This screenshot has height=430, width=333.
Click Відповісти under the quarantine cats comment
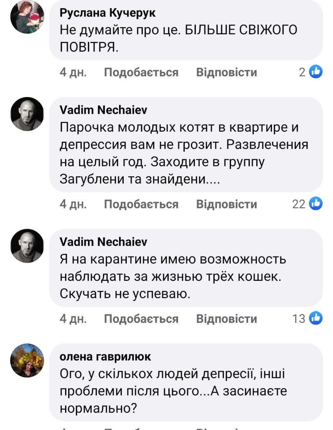tap(226, 319)
